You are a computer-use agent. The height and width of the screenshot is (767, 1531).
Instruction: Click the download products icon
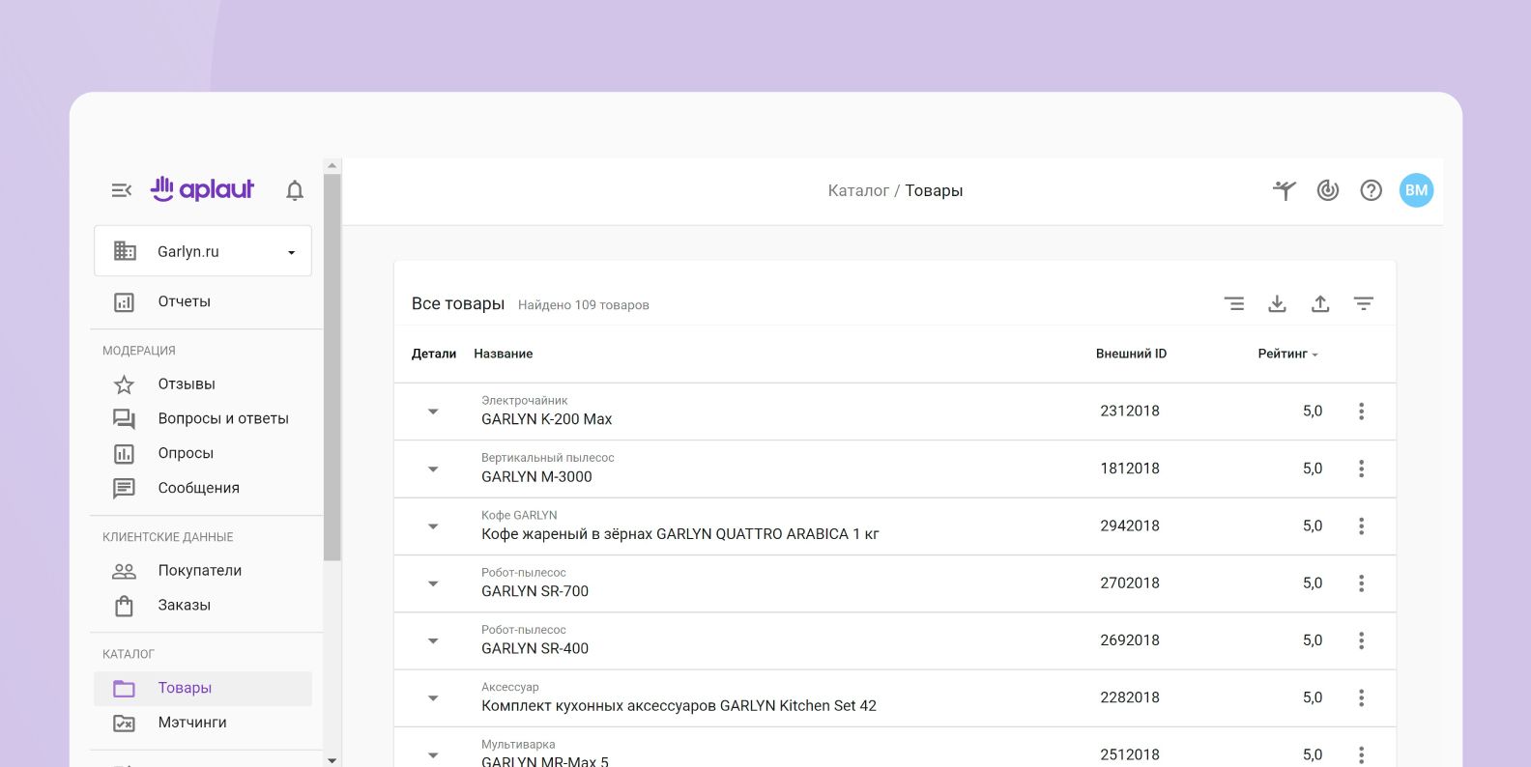(x=1277, y=303)
